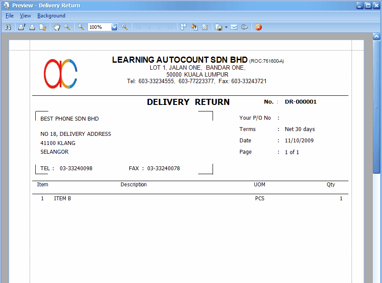Click the NO 18, DELIVERY ADDRESS line
The height and width of the screenshot is (283, 382).
click(75, 134)
